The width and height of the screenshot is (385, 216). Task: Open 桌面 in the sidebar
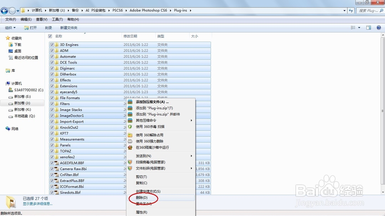click(18, 51)
